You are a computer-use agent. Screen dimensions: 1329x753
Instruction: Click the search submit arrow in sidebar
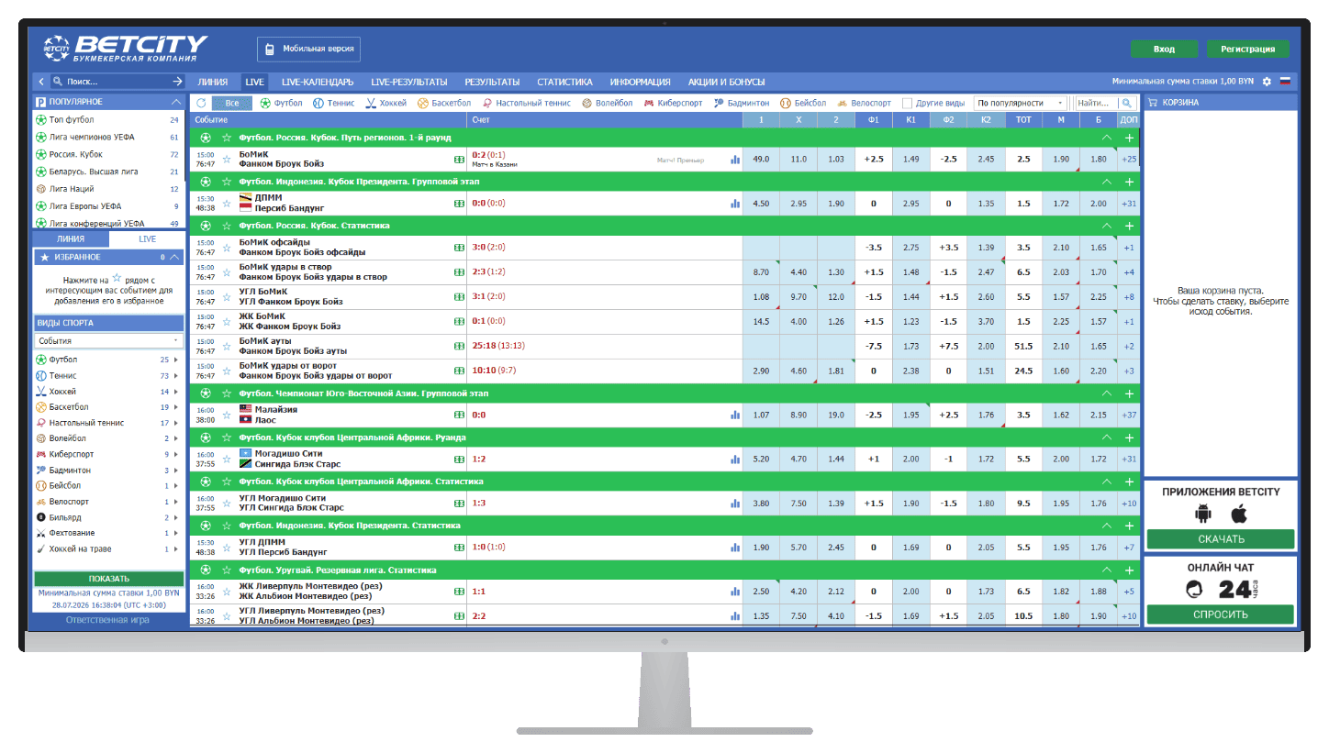click(x=178, y=82)
